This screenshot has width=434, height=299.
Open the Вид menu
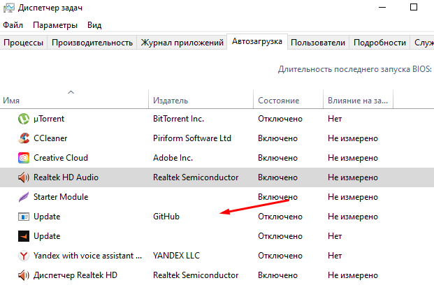(x=94, y=24)
